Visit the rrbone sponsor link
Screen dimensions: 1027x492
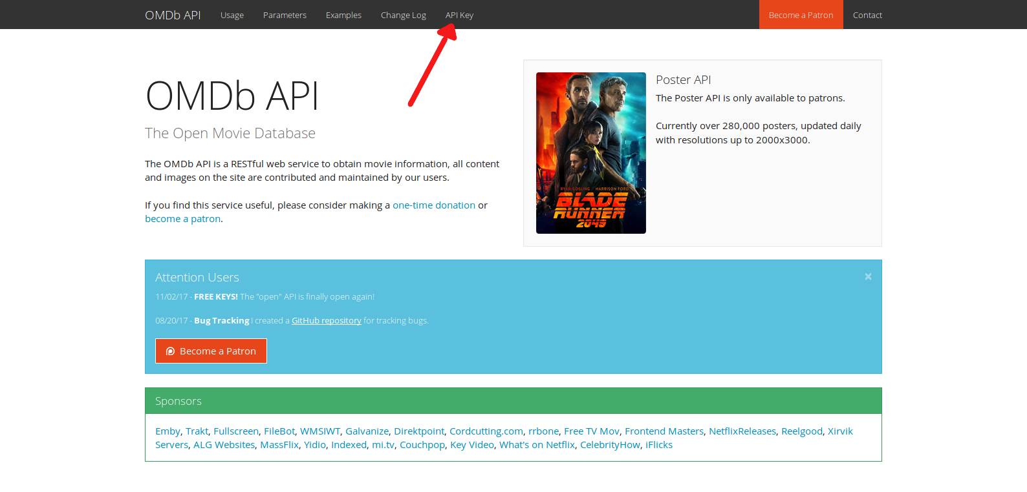tap(543, 431)
